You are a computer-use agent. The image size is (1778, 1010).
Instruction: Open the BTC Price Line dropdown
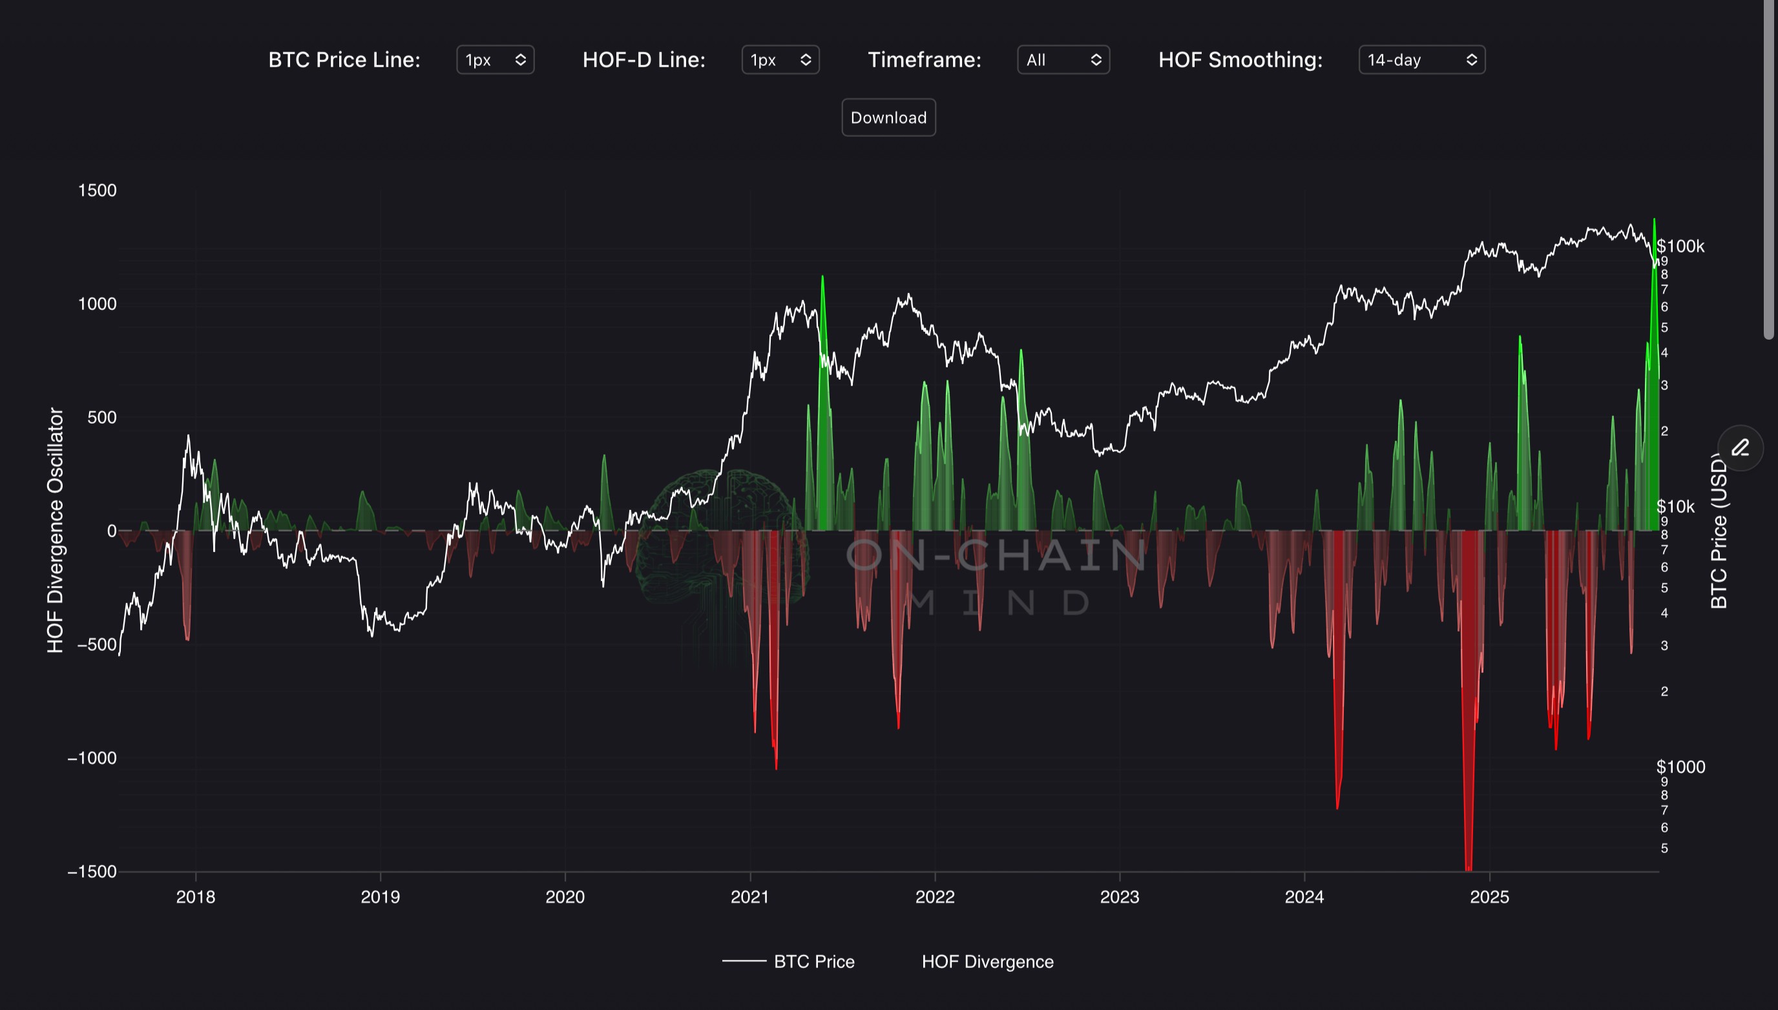click(495, 59)
